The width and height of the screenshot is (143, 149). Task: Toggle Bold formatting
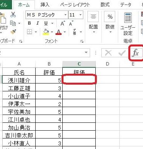click(x=29, y=23)
